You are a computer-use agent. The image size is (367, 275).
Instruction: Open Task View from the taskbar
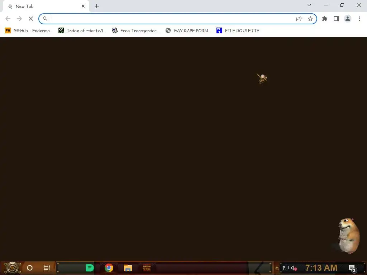pos(47,268)
